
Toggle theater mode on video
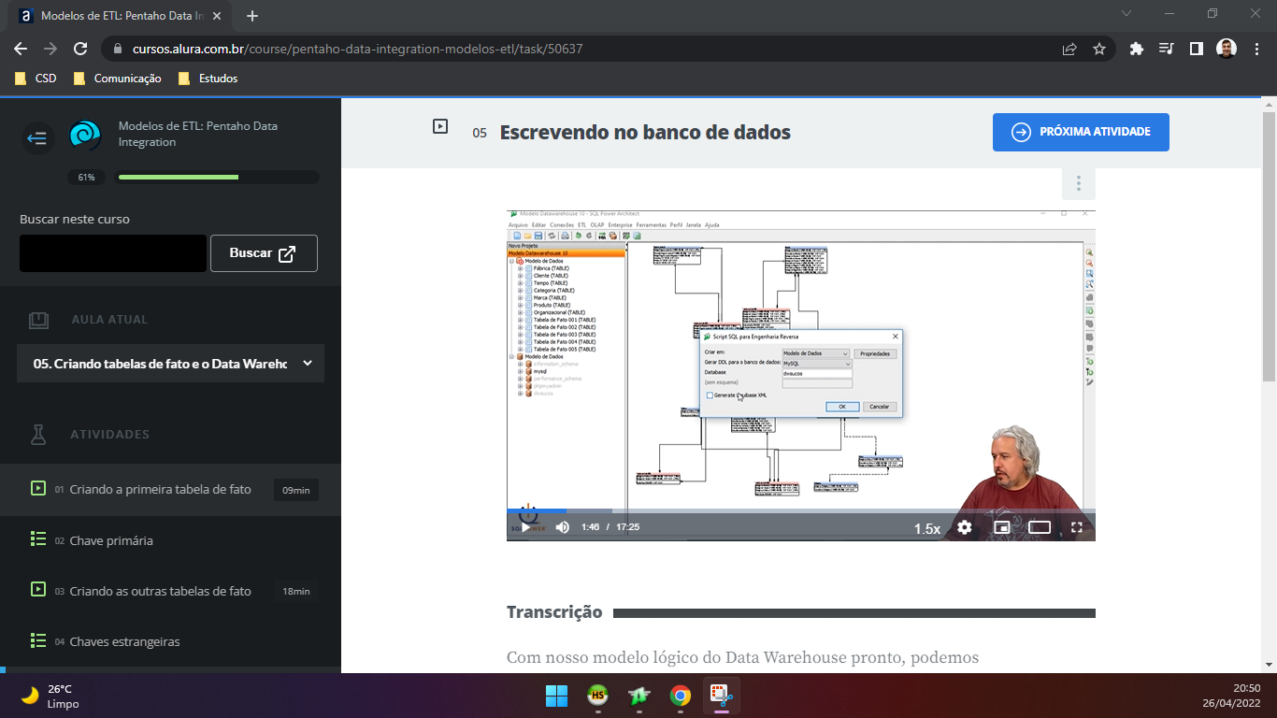(1040, 527)
